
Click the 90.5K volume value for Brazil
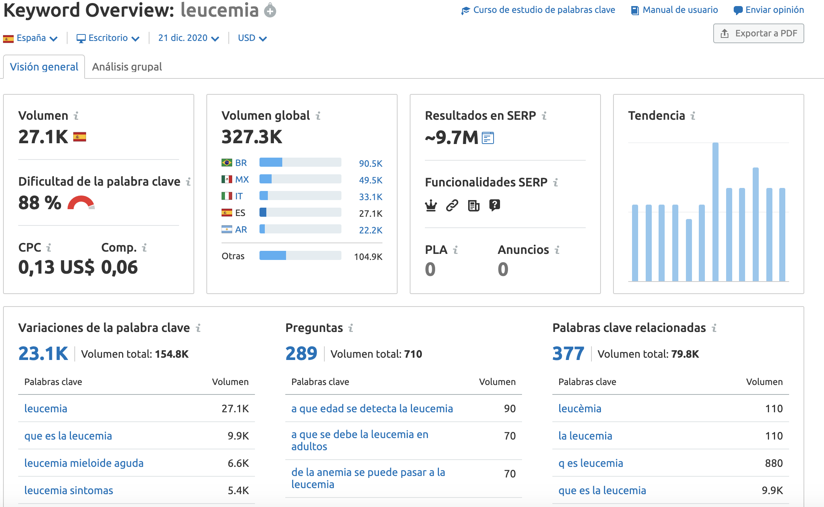coord(371,164)
